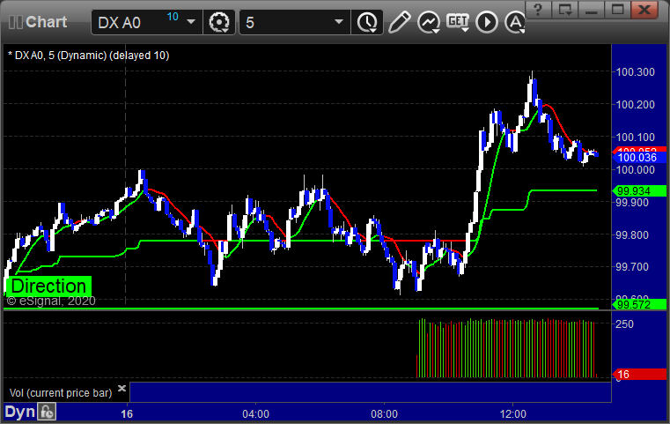Open the studies chart-line icon
This screenshot has height=424, width=670.
[429, 22]
